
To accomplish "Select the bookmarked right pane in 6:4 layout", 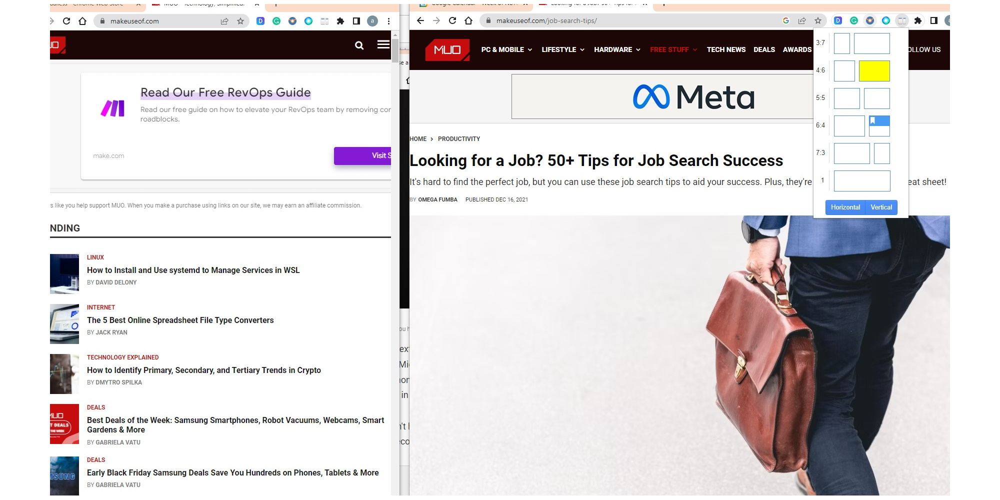I will tap(879, 126).
